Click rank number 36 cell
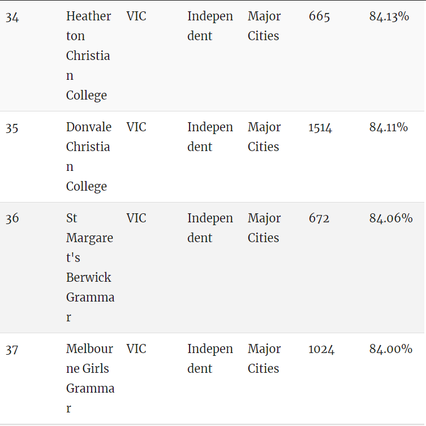Screen dimensions: 426x426 pos(12,218)
